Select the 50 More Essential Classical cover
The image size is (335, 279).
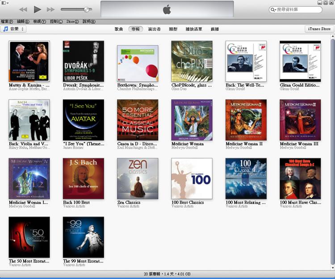click(x=138, y=120)
